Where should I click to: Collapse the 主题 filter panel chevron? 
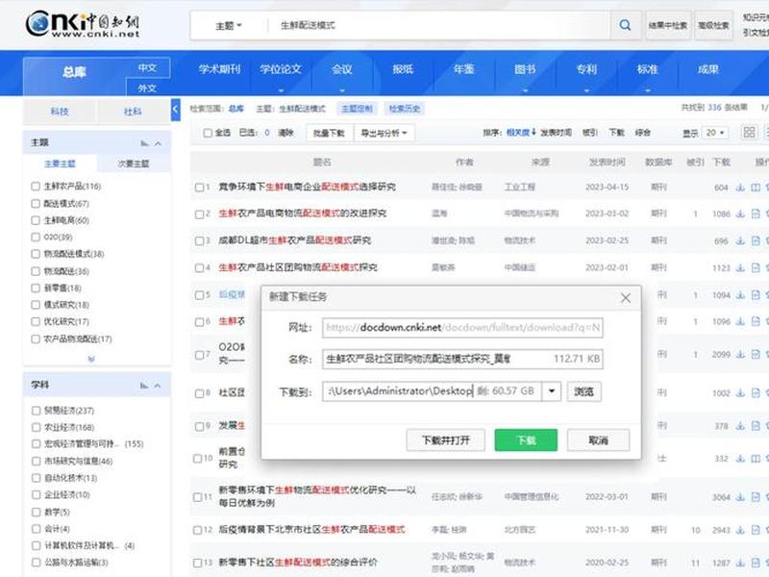pyautogui.click(x=158, y=143)
